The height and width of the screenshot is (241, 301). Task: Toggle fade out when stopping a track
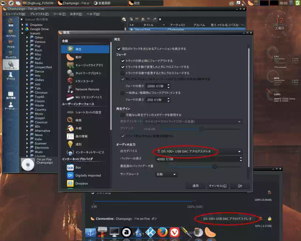123,61
